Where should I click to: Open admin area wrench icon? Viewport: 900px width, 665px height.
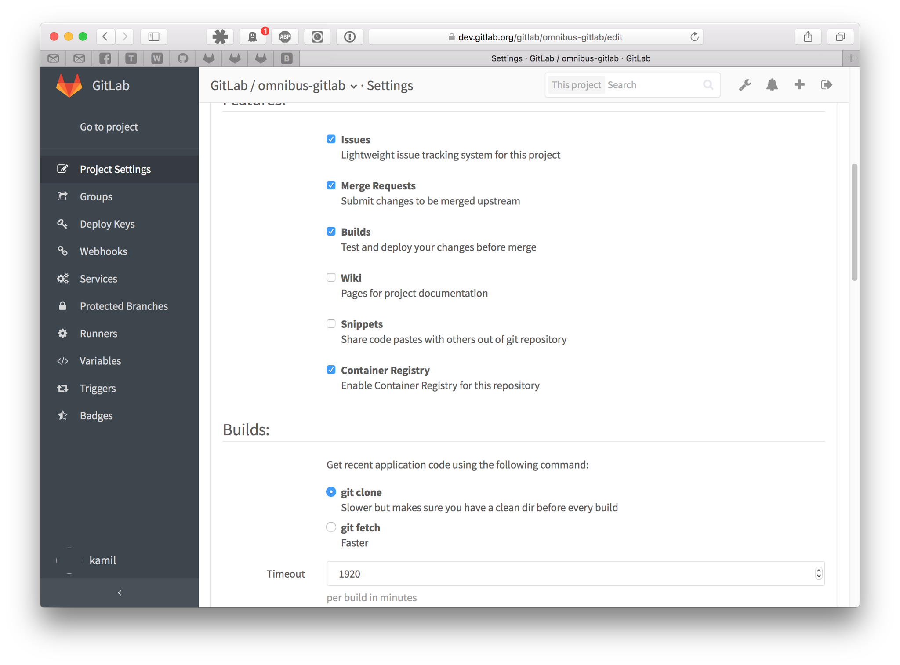click(744, 85)
